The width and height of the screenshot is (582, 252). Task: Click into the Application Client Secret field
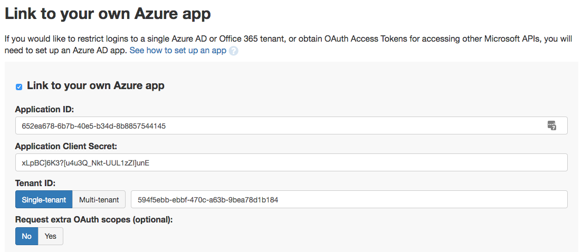click(x=291, y=162)
